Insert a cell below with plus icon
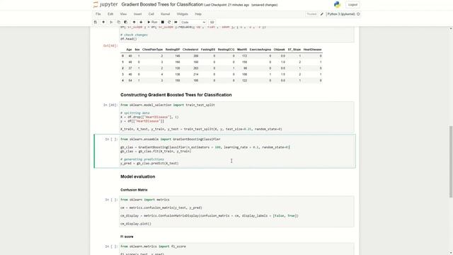Screen dimensions: 453x255 tap(103, 22)
